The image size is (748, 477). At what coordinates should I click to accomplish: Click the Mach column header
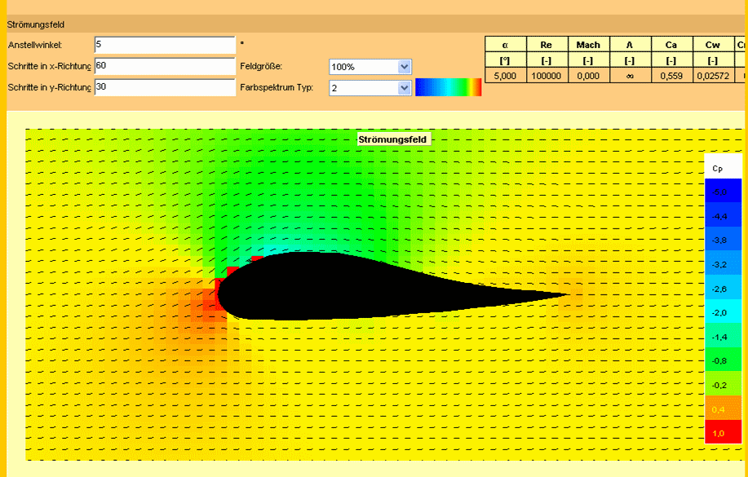click(587, 45)
